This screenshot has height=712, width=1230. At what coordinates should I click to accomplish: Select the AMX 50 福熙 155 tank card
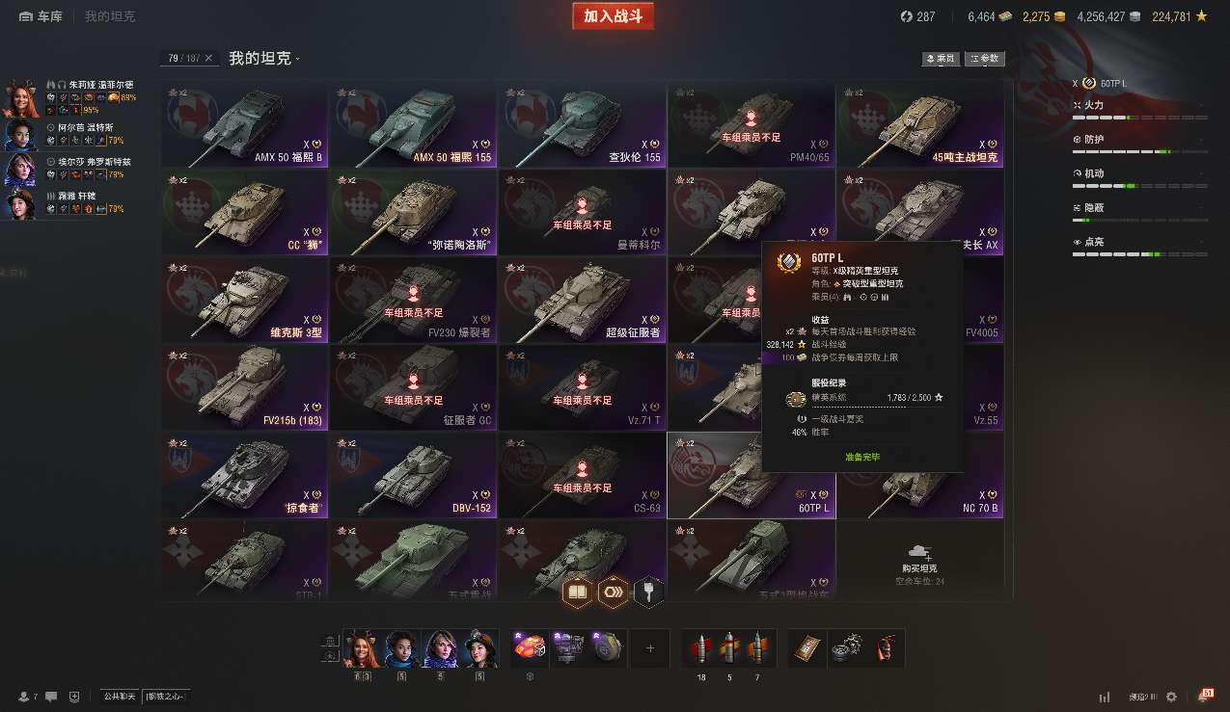[413, 125]
